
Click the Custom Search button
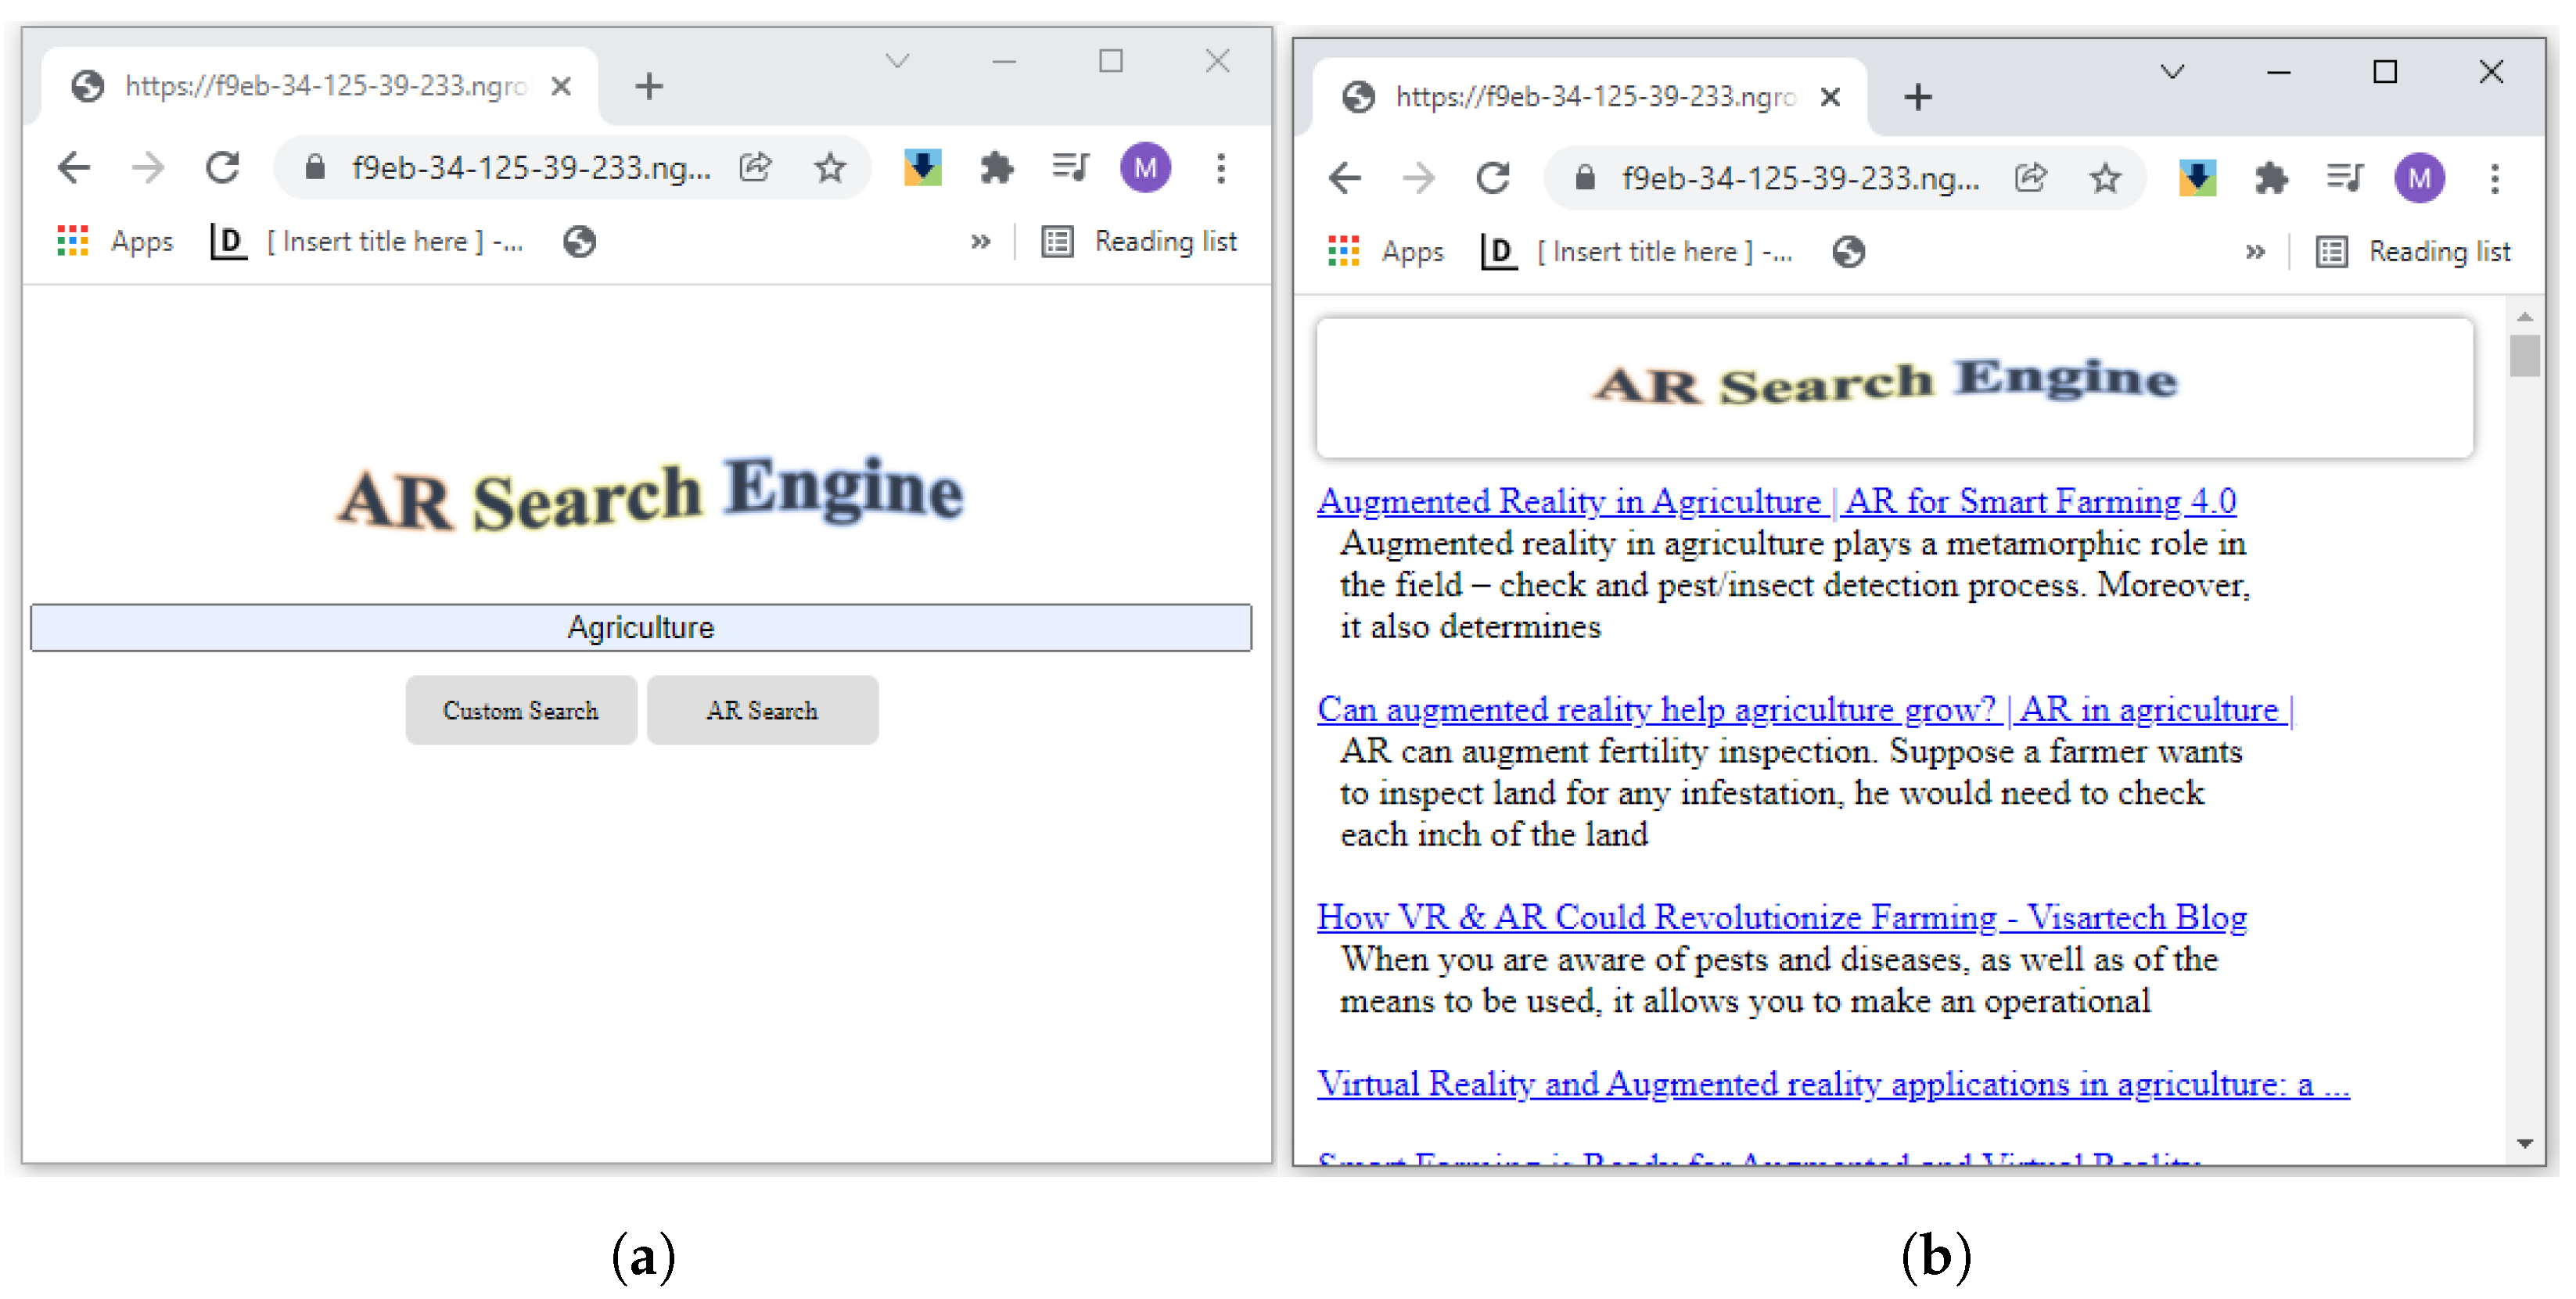click(x=520, y=711)
